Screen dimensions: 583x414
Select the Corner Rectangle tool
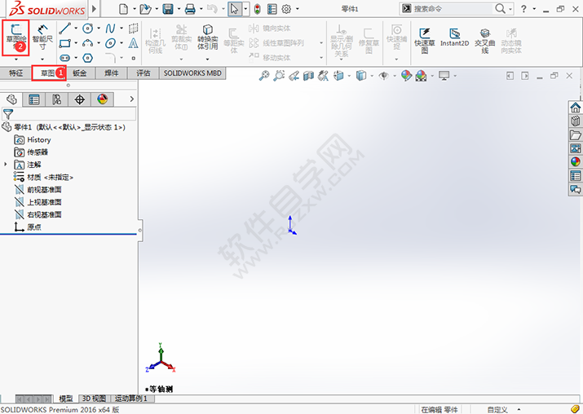pos(65,43)
